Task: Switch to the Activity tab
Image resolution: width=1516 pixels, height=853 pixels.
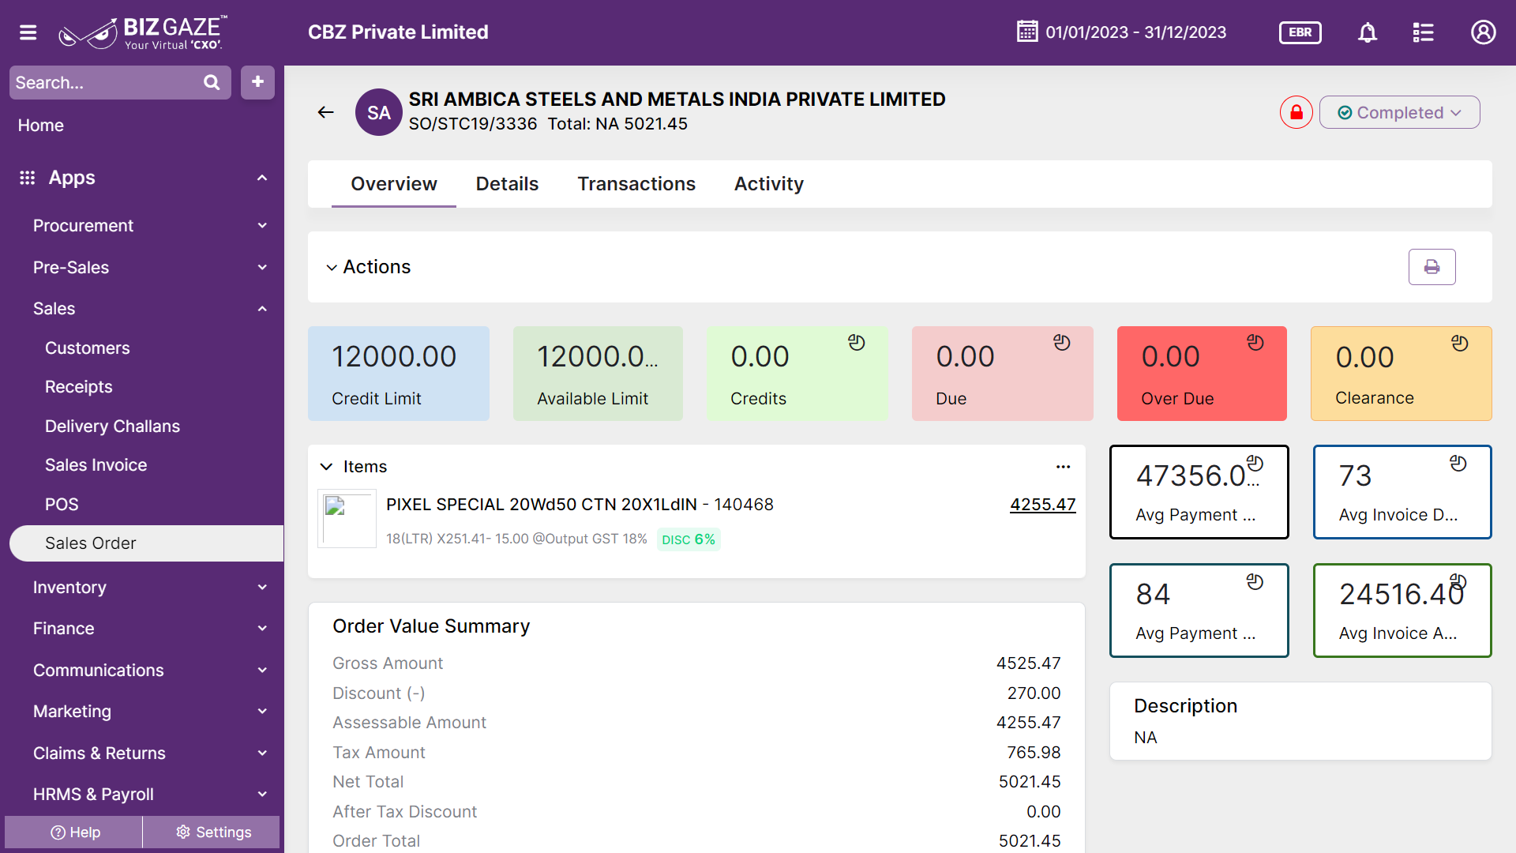Action: tap(769, 184)
